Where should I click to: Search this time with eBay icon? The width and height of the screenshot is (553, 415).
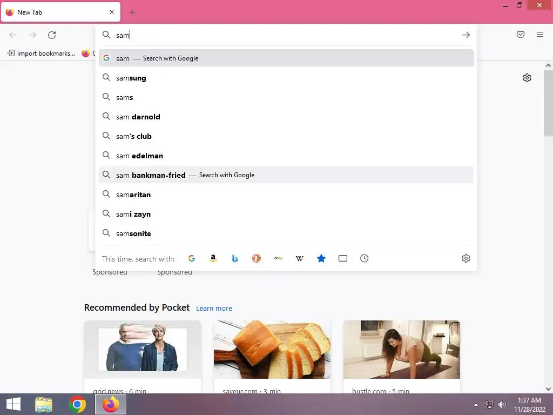(x=278, y=258)
